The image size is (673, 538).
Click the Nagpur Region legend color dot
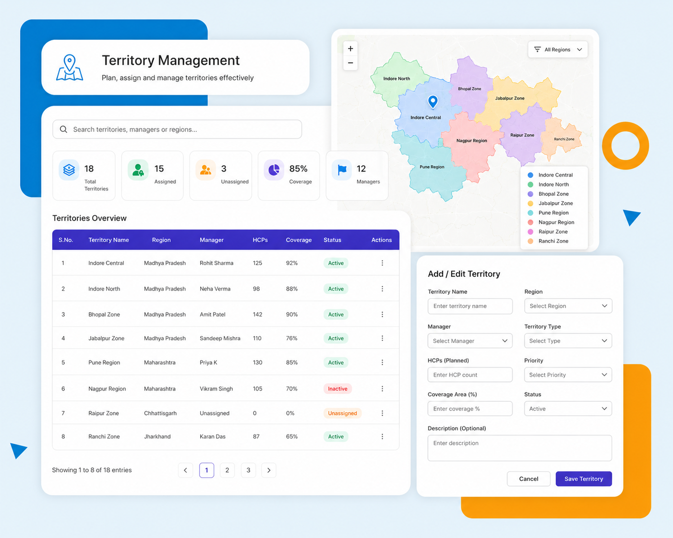[530, 222]
